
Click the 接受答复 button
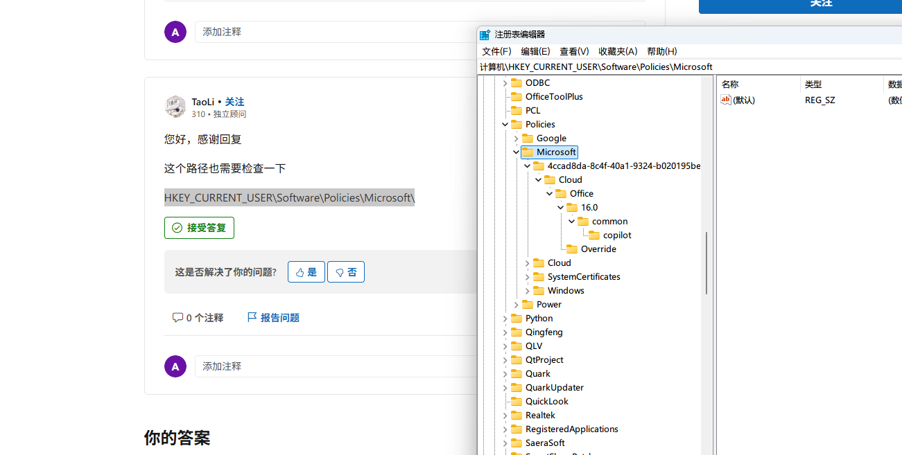[x=199, y=228]
